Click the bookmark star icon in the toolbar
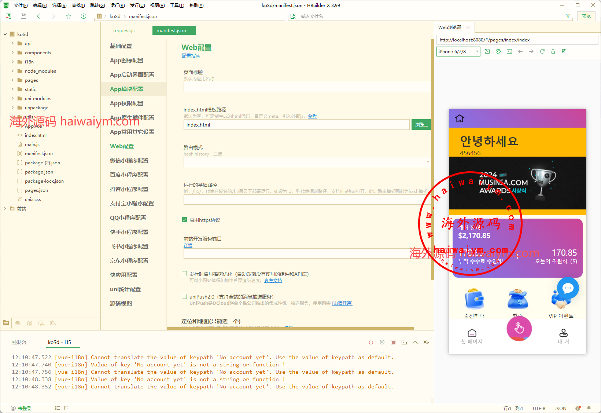Viewport: 601px width, 413px height. coord(69,16)
